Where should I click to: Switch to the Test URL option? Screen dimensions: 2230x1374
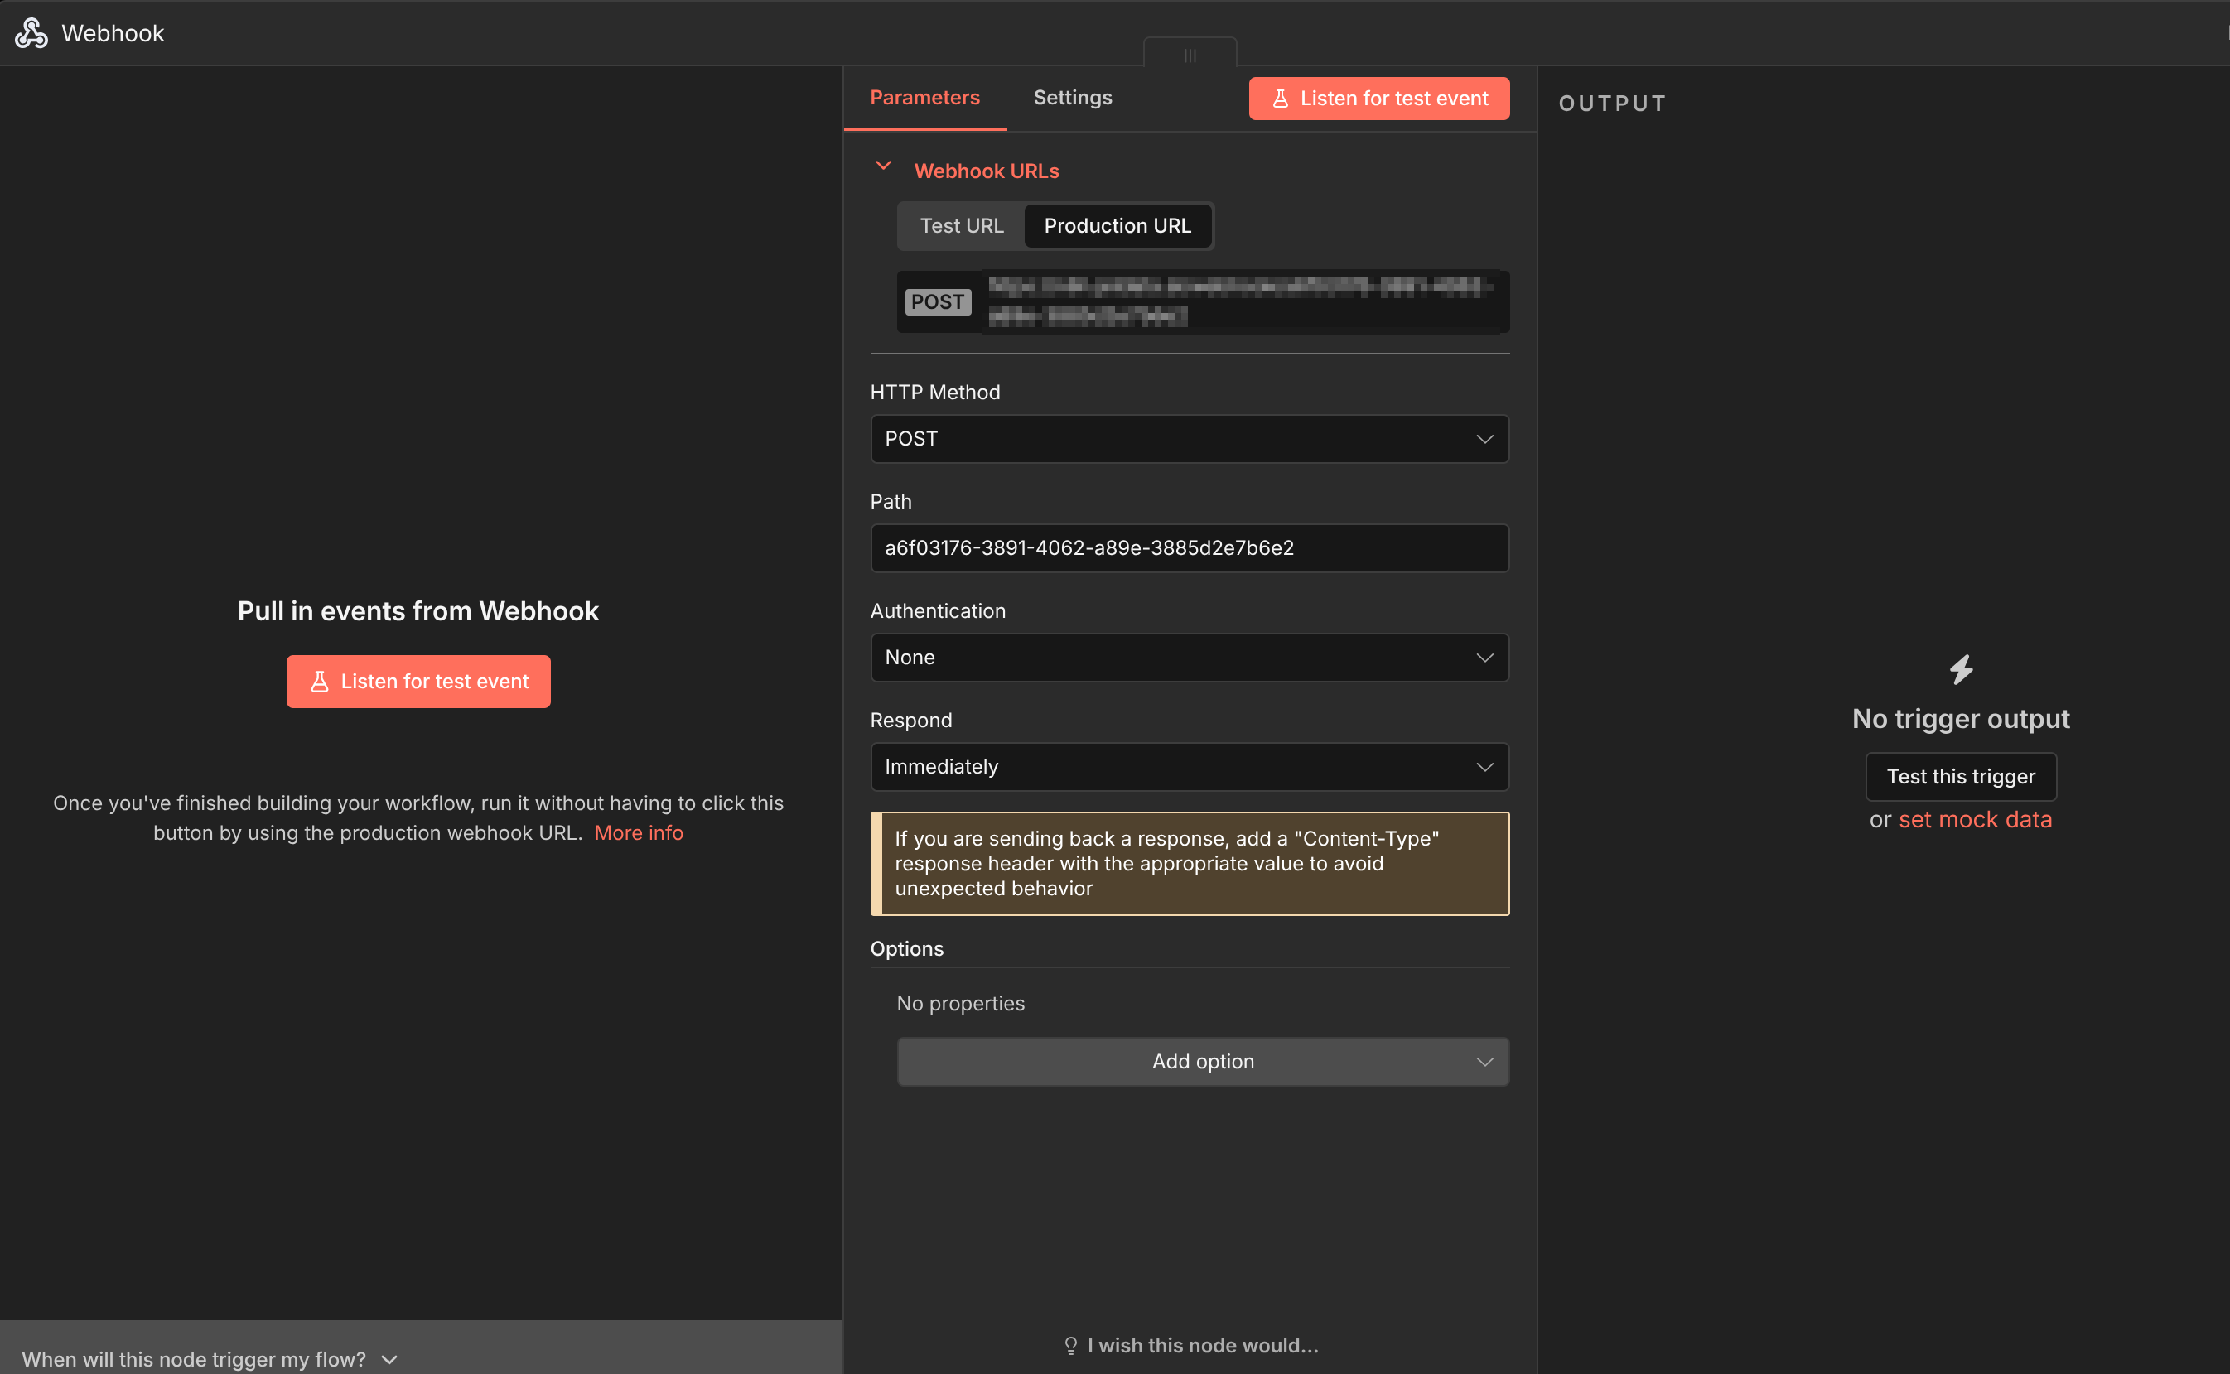(961, 225)
